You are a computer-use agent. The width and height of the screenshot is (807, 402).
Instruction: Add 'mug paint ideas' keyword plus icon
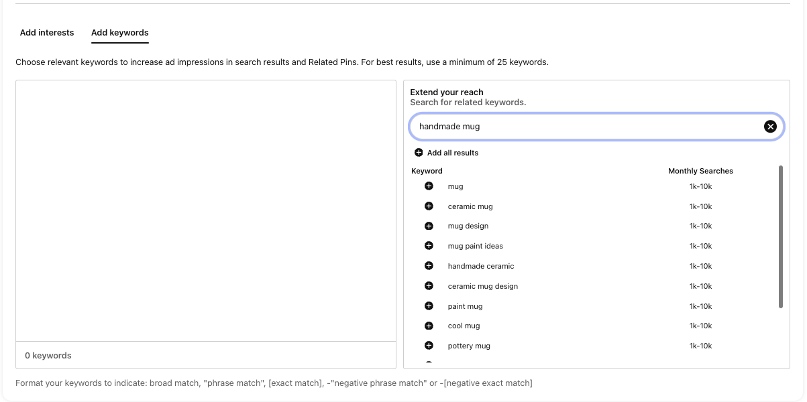[429, 246]
